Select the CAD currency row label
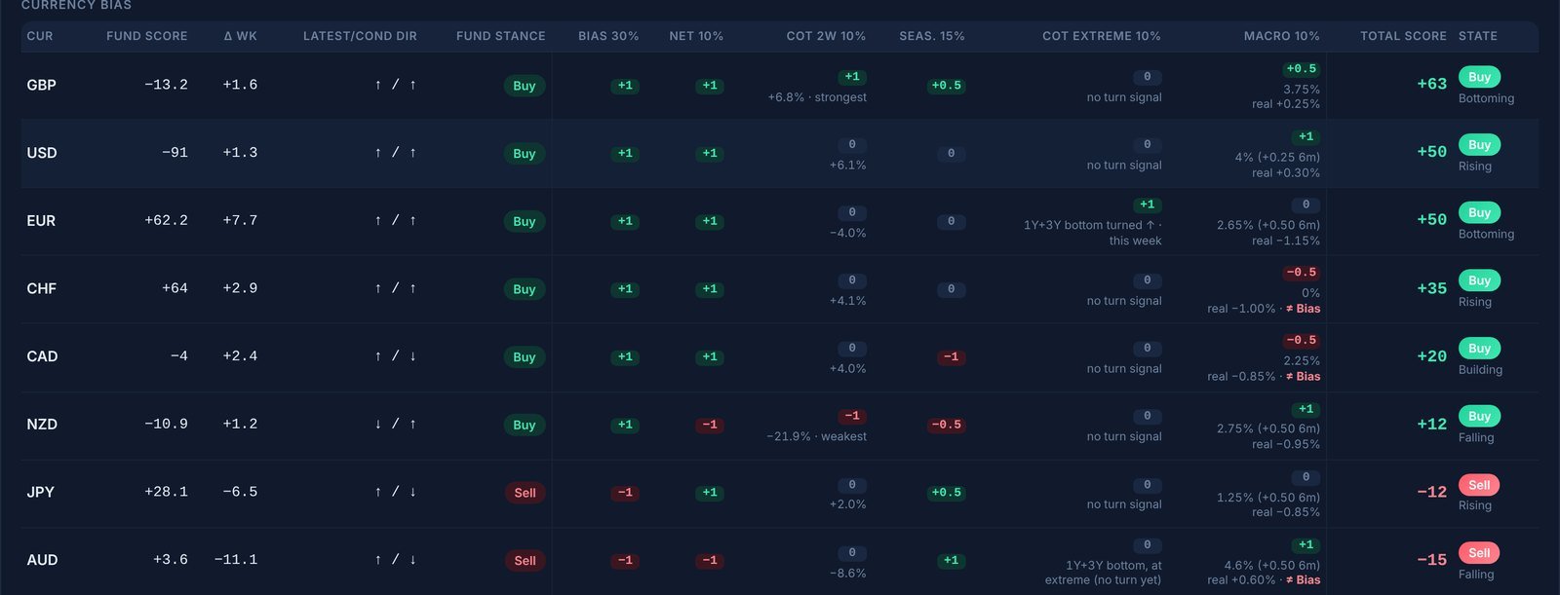 click(x=42, y=356)
